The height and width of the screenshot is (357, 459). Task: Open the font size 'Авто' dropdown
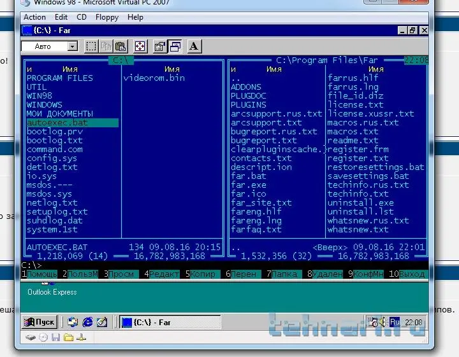72,46
